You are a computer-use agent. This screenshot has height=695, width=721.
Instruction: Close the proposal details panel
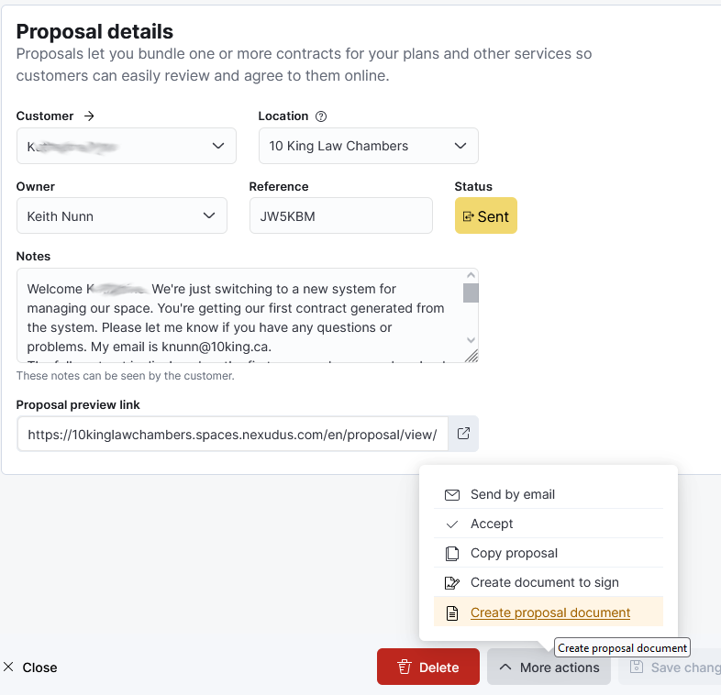pos(30,667)
